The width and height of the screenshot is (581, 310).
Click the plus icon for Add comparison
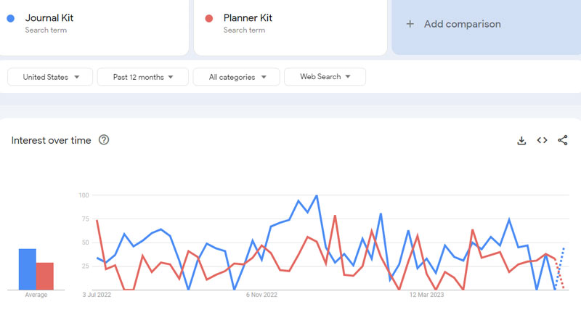[x=410, y=24]
